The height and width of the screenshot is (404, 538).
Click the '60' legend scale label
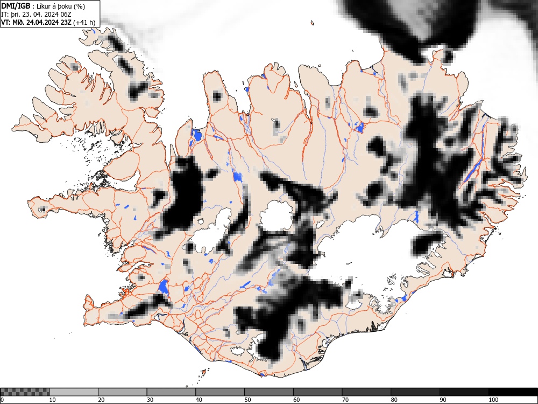tap(296, 400)
